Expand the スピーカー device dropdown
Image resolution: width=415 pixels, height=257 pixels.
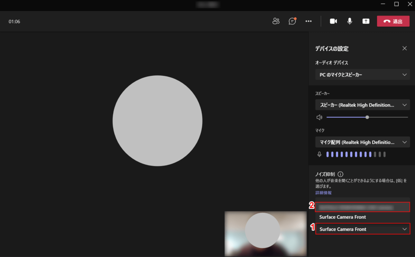pos(363,105)
